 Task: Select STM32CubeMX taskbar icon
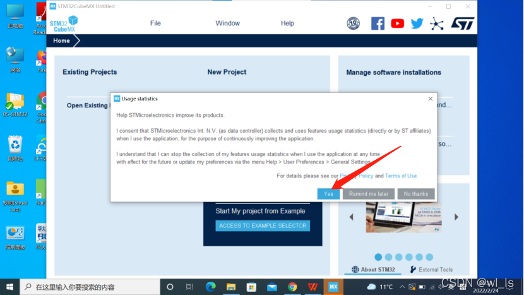[x=333, y=287]
